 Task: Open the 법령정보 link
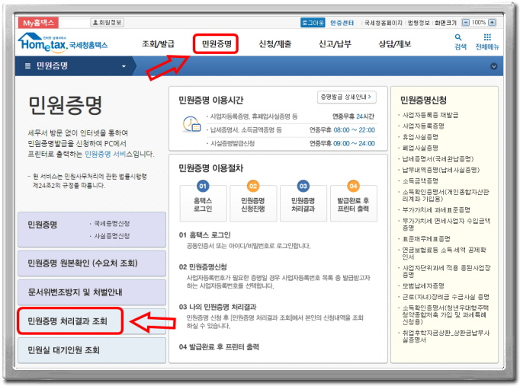coord(419,23)
